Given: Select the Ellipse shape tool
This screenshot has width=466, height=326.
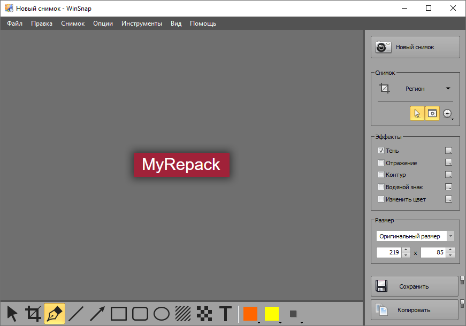Looking at the screenshot, I should point(162,314).
